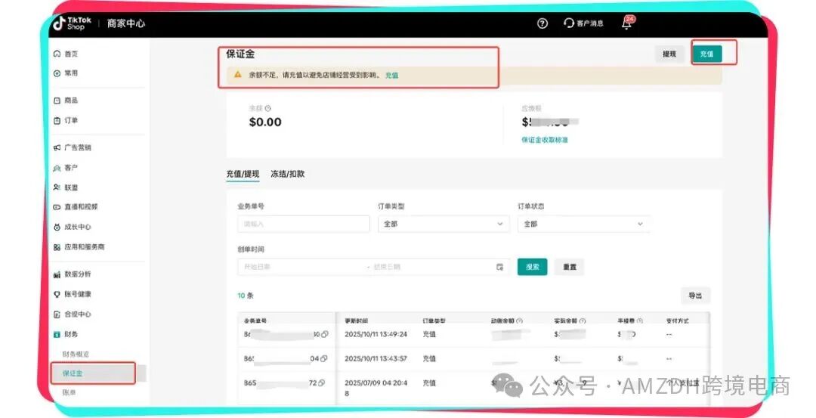Copy first order number with copy icon
Screen dimensions: 816x418
[325, 334]
